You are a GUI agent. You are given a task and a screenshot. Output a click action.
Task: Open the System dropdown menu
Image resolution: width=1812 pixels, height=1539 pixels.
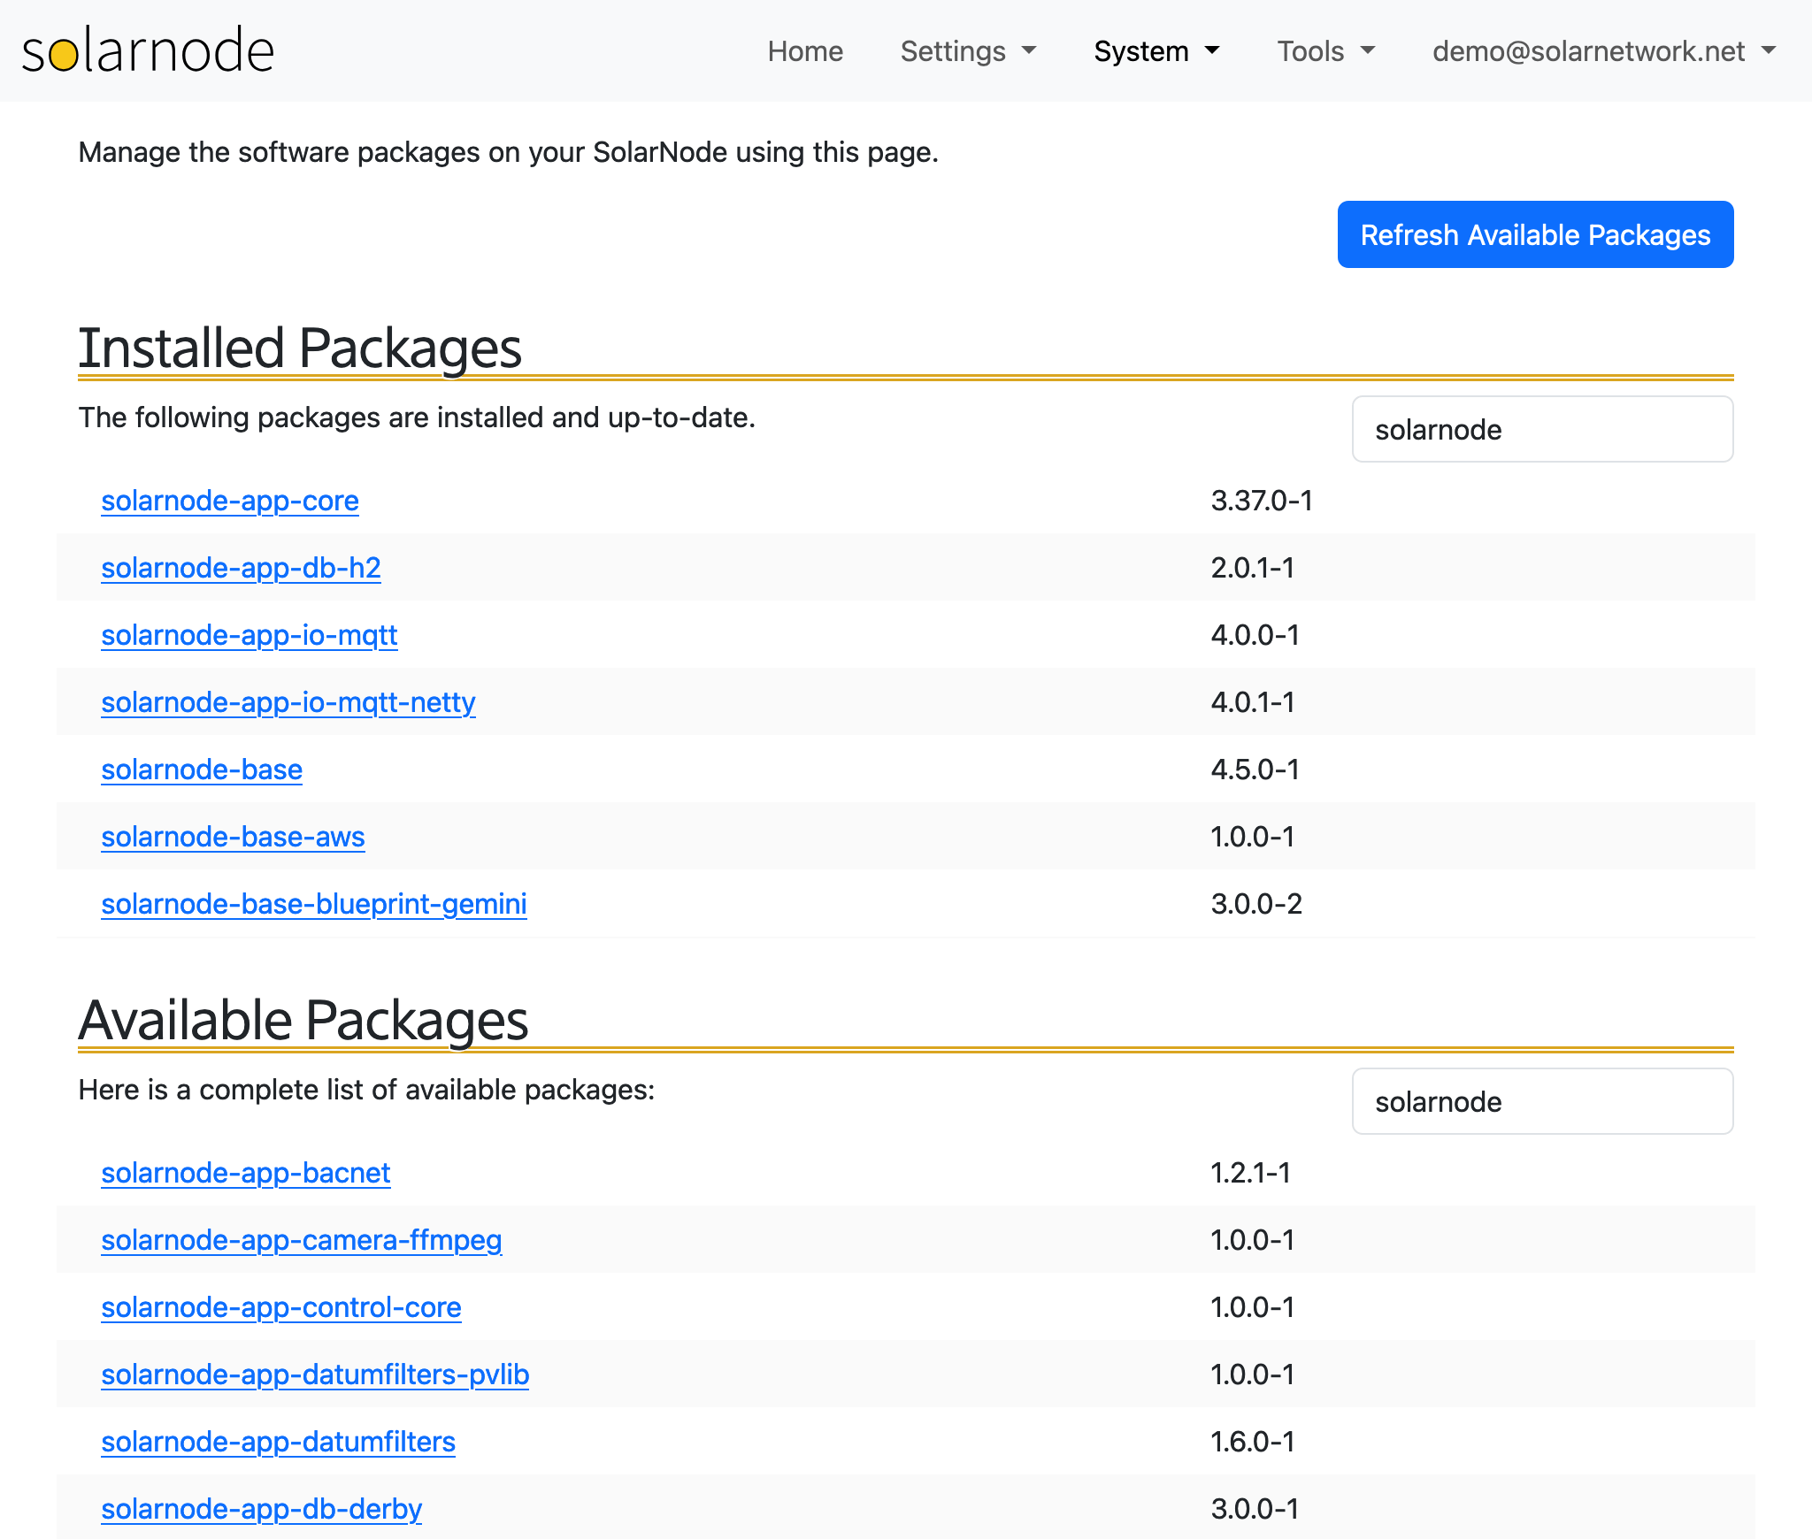[x=1156, y=51]
